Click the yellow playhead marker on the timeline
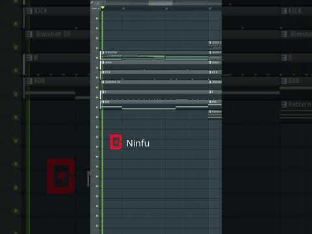This screenshot has height=234, width=312. (x=103, y=8)
